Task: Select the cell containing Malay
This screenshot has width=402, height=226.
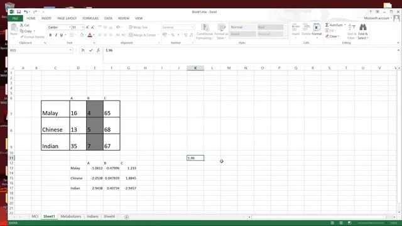Action: [x=55, y=109]
